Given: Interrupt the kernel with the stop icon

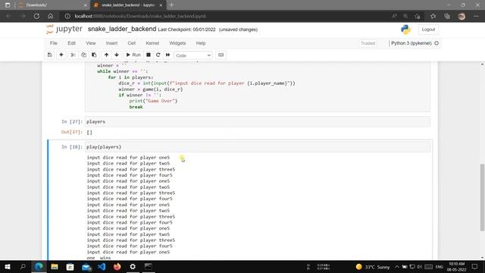Looking at the screenshot, I should coord(149,55).
